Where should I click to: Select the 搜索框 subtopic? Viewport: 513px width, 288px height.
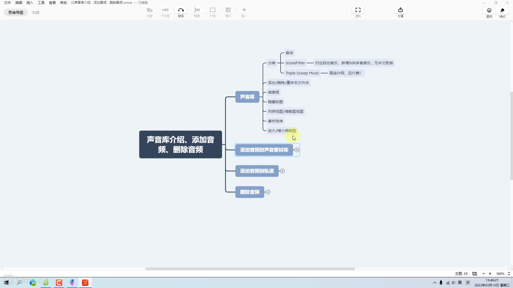click(x=274, y=92)
